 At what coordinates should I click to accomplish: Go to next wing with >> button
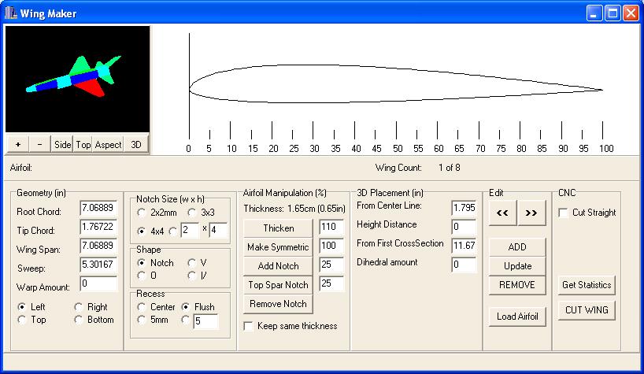tap(531, 213)
